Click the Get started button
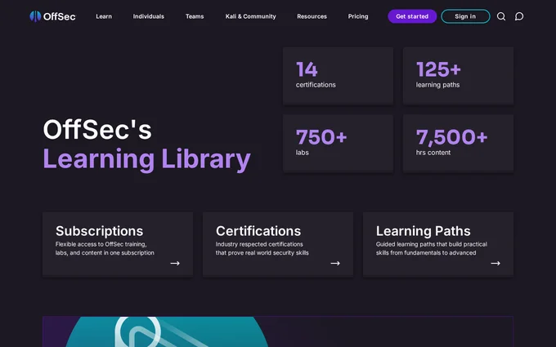Image resolution: width=556 pixels, height=347 pixels. click(x=412, y=16)
